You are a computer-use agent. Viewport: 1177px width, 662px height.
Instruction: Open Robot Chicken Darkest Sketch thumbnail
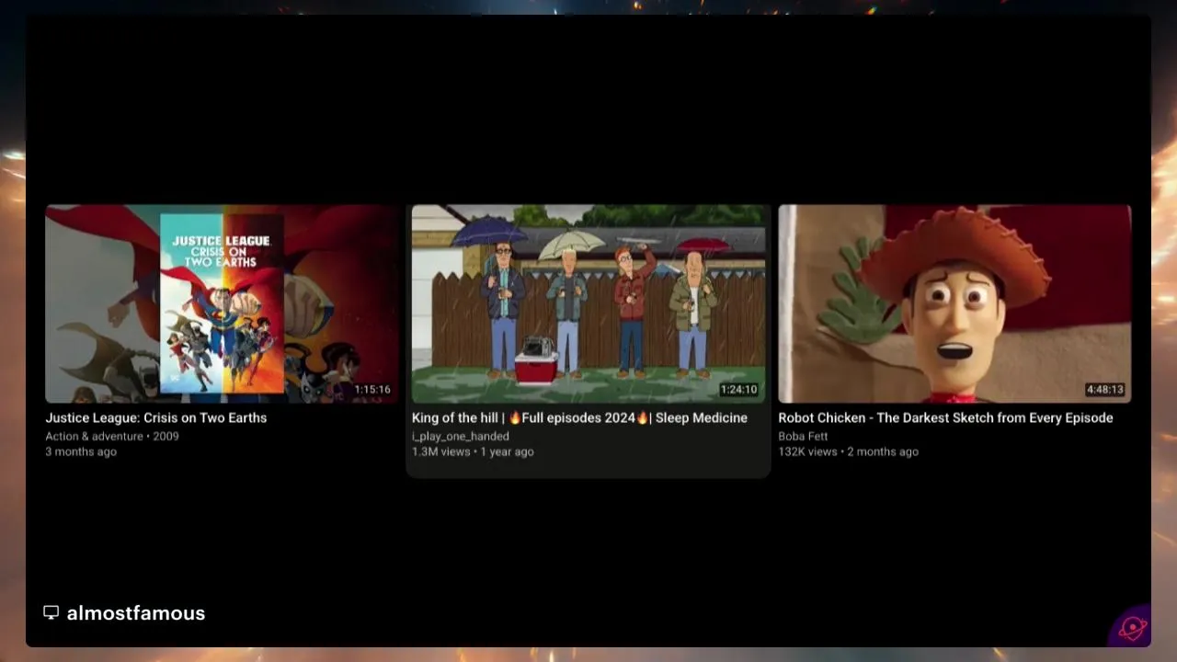coord(954,303)
